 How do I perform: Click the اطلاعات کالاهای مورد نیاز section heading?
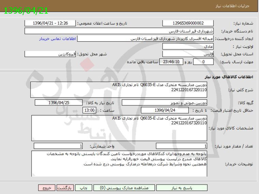(x=229, y=77)
